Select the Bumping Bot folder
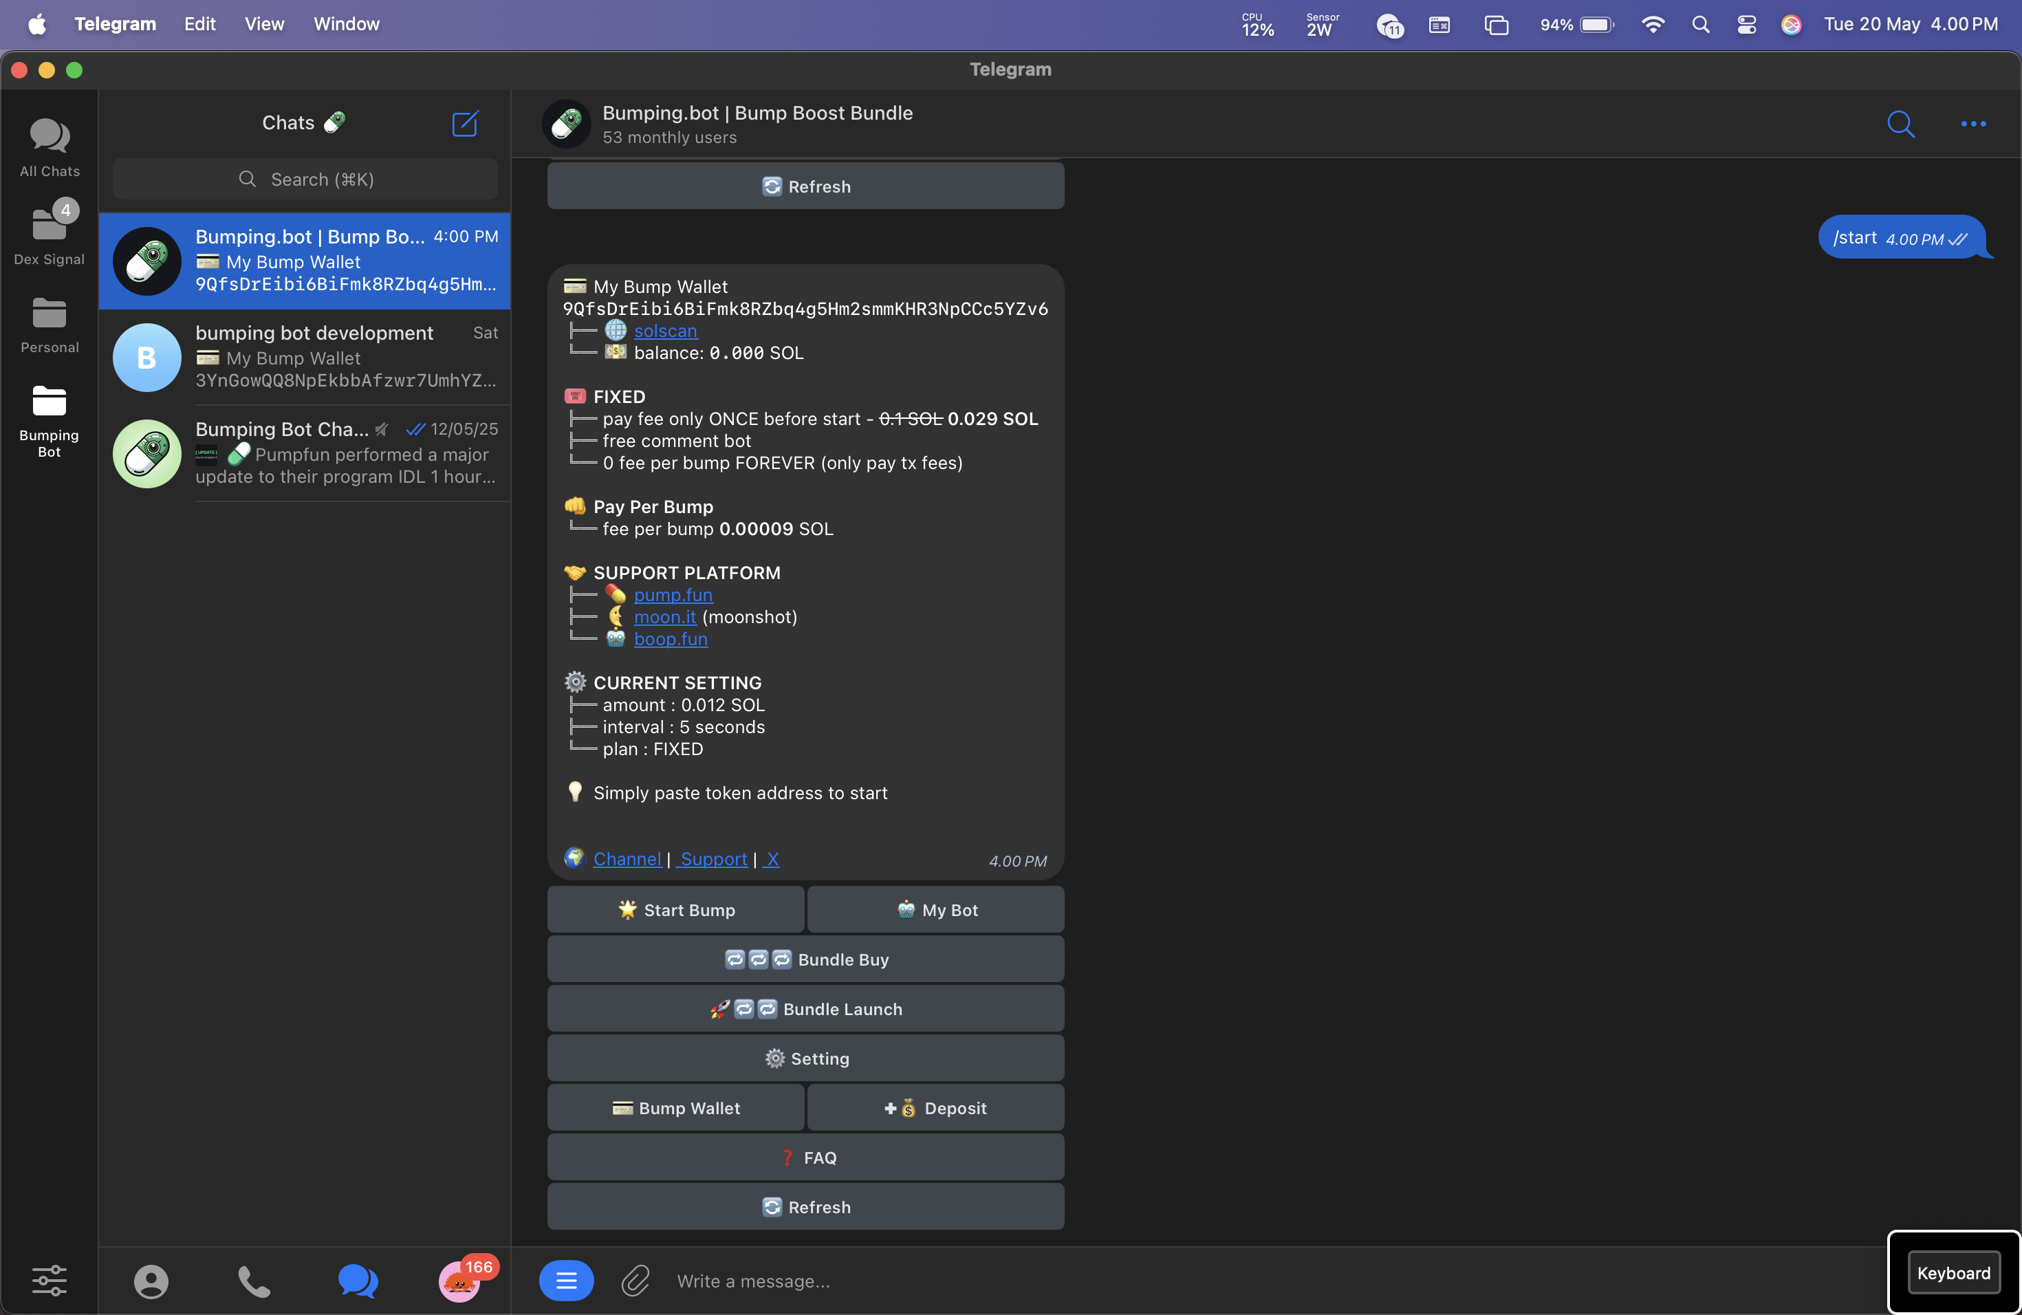The image size is (2022, 1315). click(50, 420)
